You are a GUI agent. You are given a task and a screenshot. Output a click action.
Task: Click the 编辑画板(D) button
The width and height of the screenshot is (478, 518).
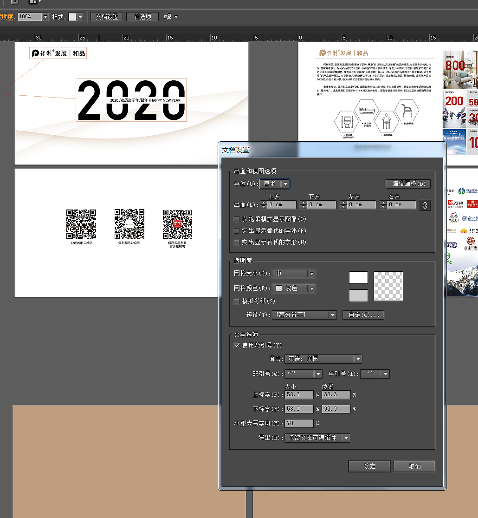pyautogui.click(x=407, y=184)
